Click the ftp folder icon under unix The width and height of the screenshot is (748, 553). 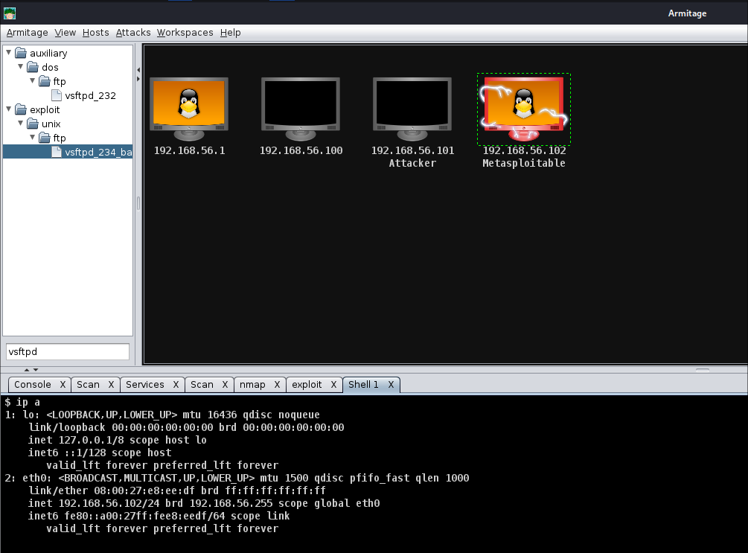click(x=45, y=138)
